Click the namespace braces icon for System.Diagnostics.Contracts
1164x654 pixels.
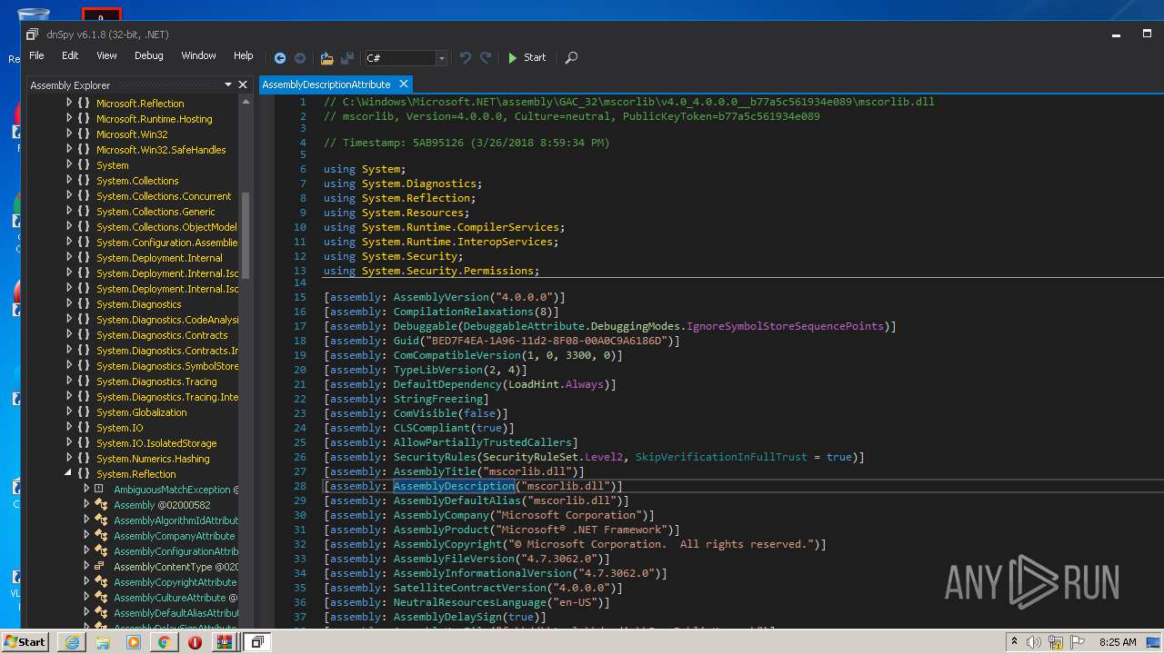tap(84, 335)
